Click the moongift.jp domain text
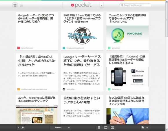Viewport: 168px width, 131px height. point(70,89)
